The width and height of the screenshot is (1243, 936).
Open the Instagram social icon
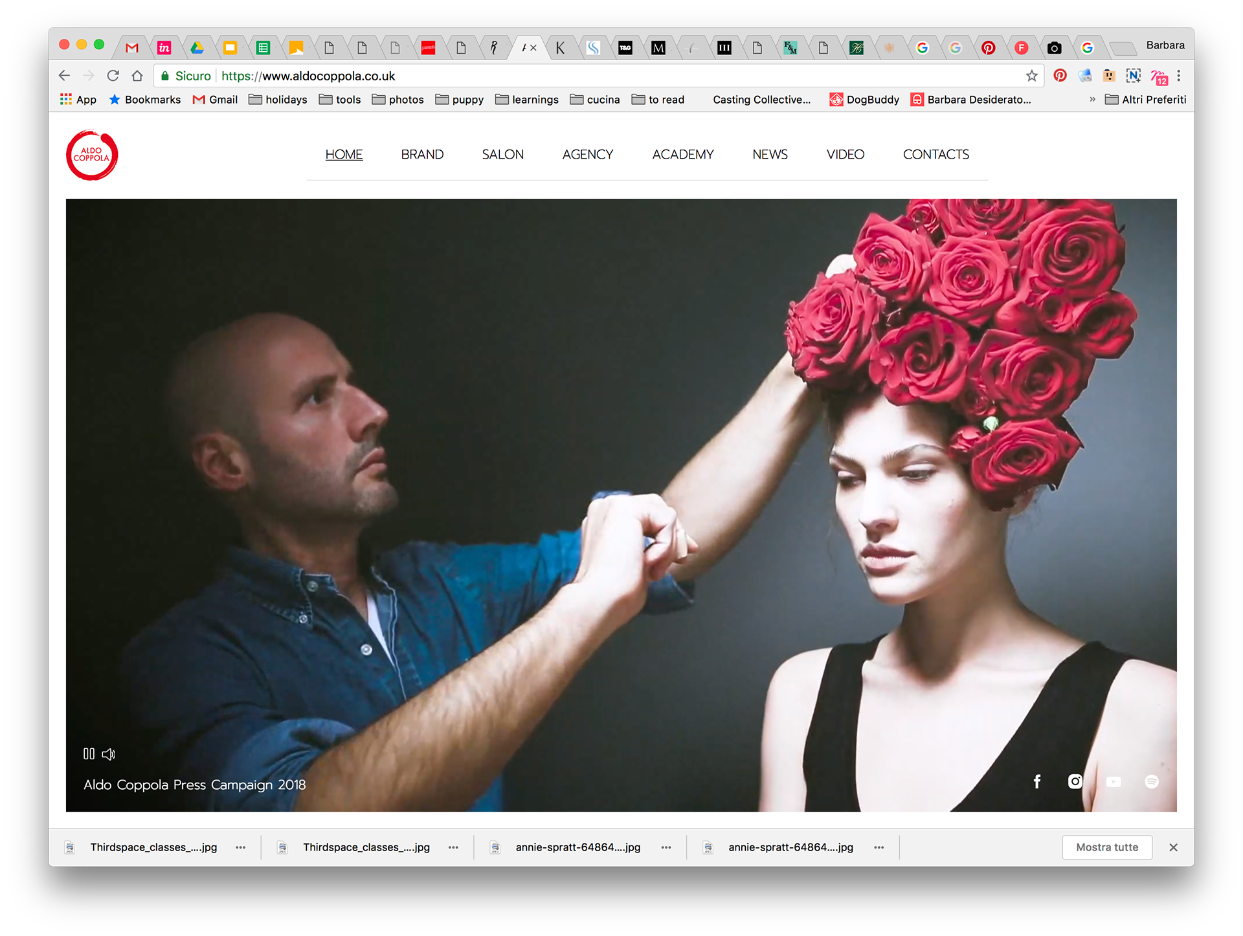(x=1075, y=781)
